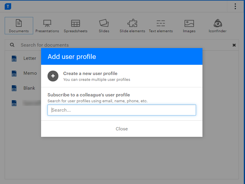Image resolution: width=245 pixels, height=184 pixels.
Task: Click the document icon beside Letter
Action: pyautogui.click(x=14, y=58)
